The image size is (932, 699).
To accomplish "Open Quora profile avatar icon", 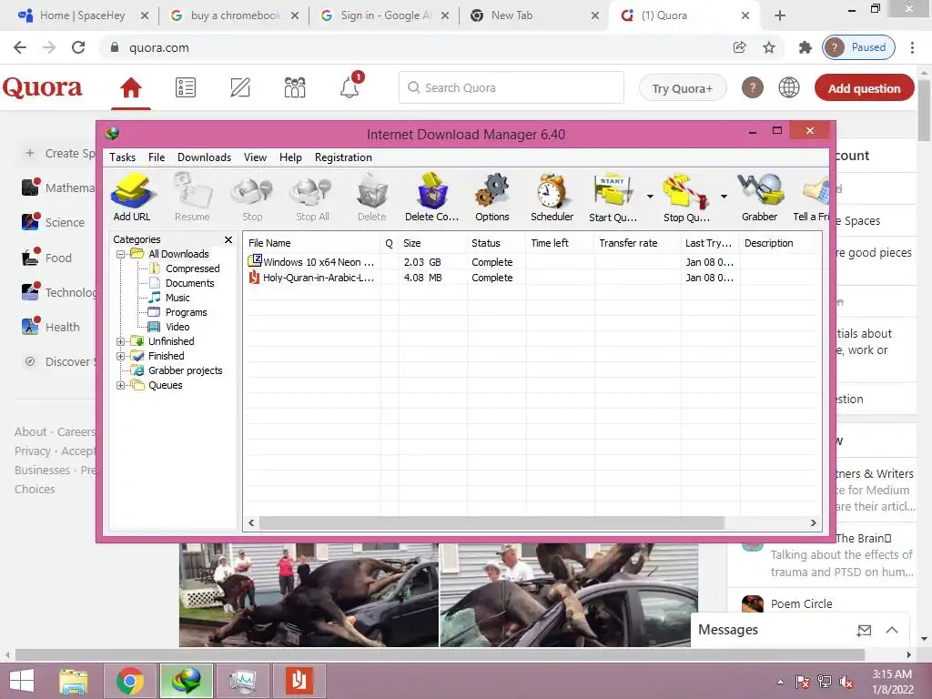I will pyautogui.click(x=753, y=88).
